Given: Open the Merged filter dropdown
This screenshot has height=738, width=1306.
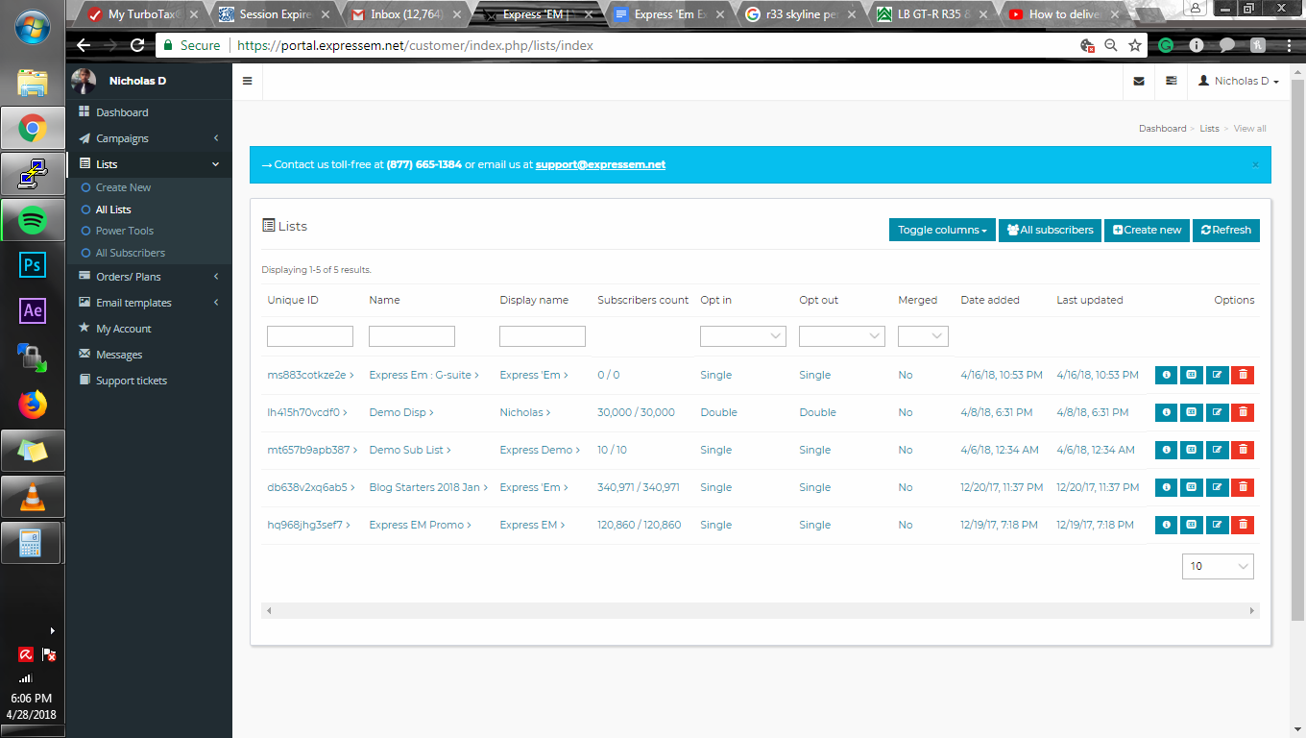Looking at the screenshot, I should (x=923, y=336).
